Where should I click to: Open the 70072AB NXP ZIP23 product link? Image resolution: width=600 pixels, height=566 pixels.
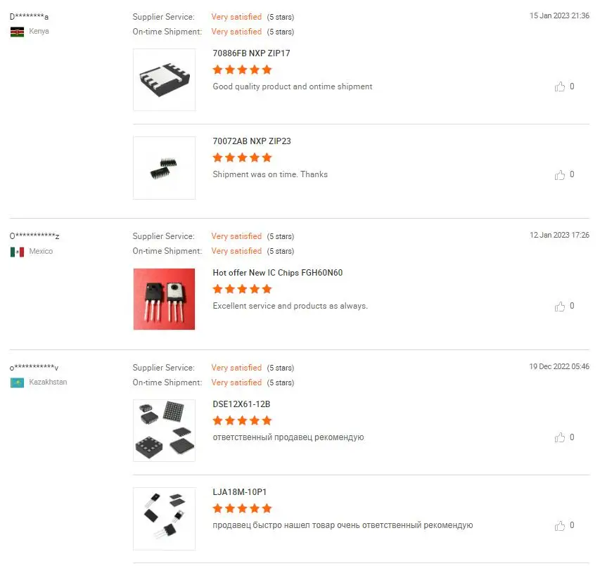click(251, 141)
